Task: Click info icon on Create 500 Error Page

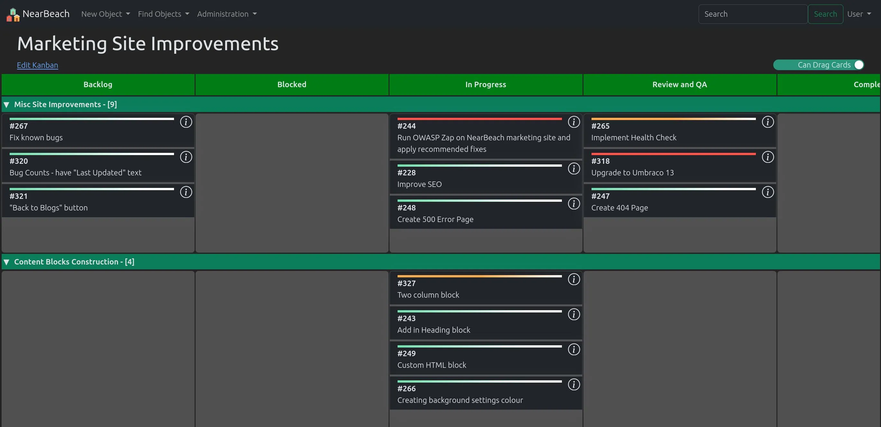Action: pyautogui.click(x=574, y=204)
